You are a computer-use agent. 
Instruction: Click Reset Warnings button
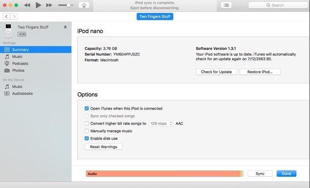103,147
